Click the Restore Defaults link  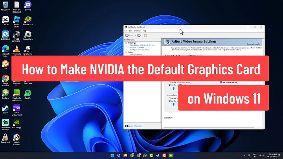point(254,44)
